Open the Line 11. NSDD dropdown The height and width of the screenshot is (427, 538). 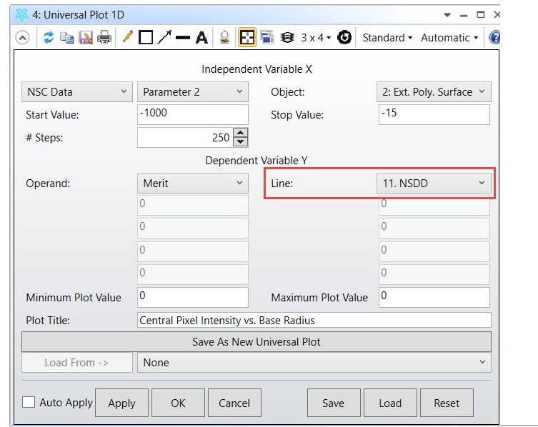(434, 183)
